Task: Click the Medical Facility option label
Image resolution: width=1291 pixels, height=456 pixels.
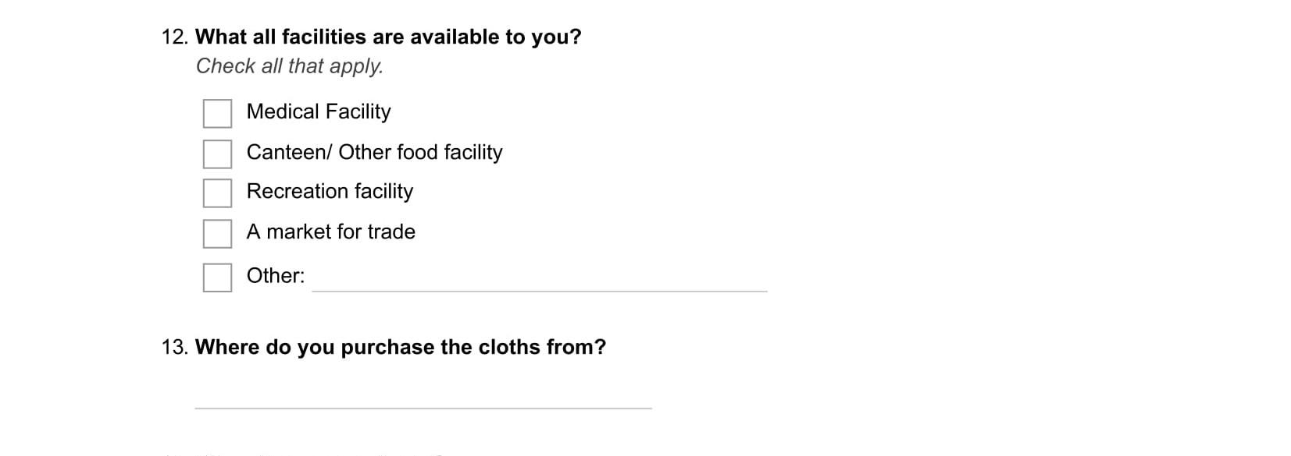Action: point(318,111)
